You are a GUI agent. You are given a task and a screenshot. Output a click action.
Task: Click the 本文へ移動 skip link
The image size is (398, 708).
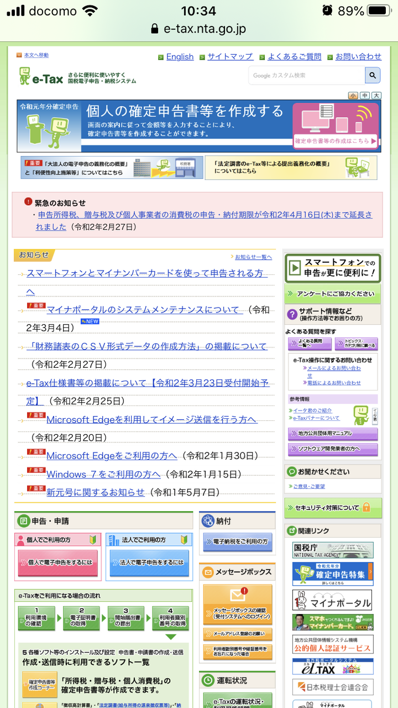tap(36, 55)
